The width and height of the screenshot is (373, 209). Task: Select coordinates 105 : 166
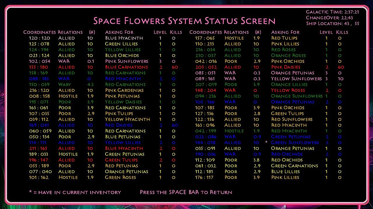pos(205,102)
